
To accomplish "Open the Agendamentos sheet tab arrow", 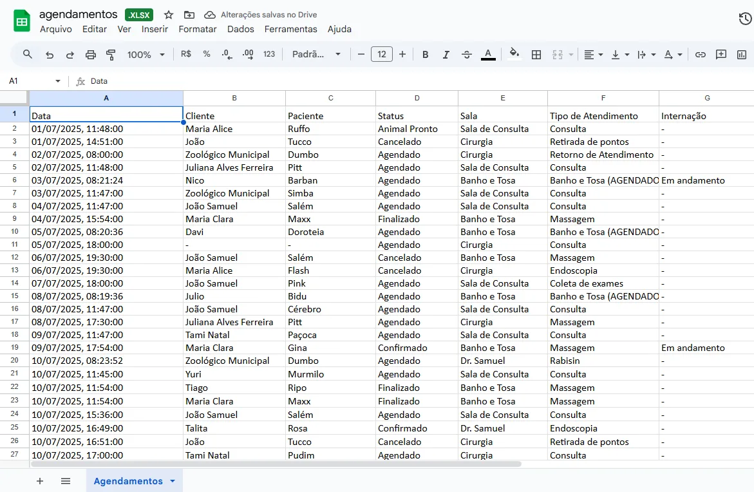I will pyautogui.click(x=173, y=481).
